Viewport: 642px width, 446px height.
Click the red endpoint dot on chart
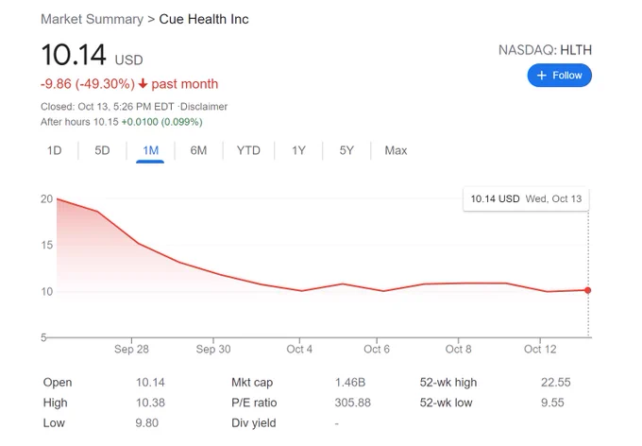587,290
